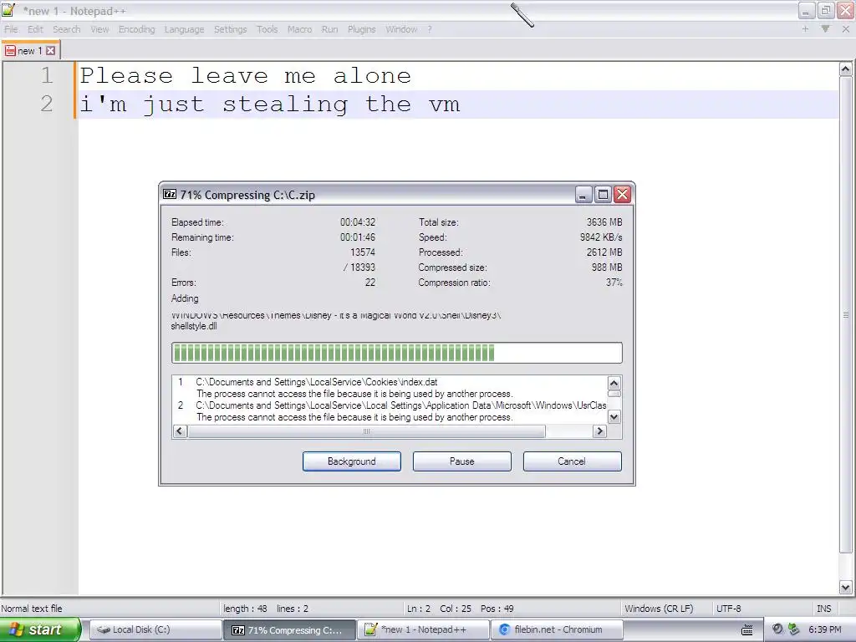Viewport: 856px width, 642px height.
Task: Click the error list left scroll arrow
Action: coord(180,431)
